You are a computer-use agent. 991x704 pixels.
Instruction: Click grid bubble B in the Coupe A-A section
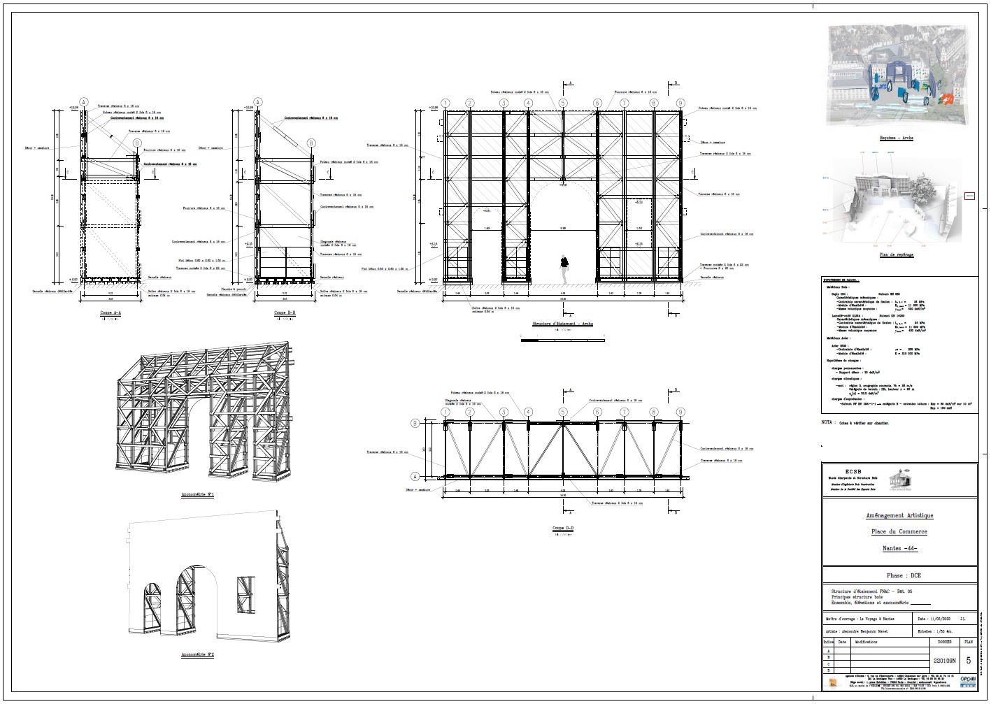[x=137, y=143]
